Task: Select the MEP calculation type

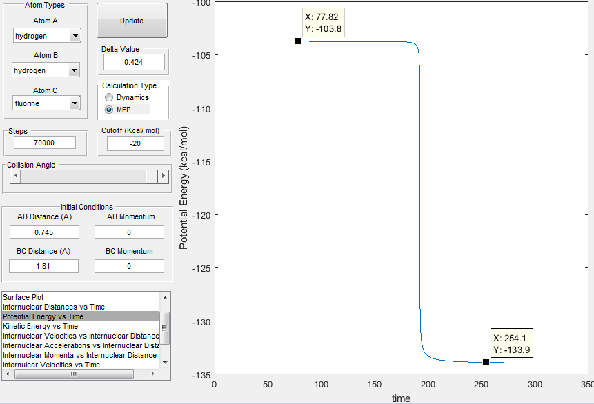Action: click(127, 110)
